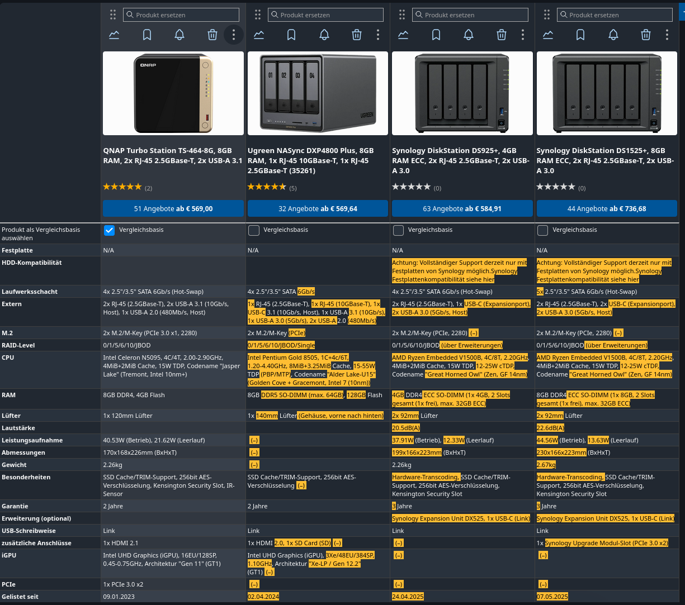Click drag handle of DS1525+ column

click(547, 15)
